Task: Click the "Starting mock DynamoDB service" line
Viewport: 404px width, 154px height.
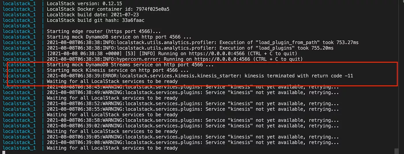Action: tap(119, 37)
